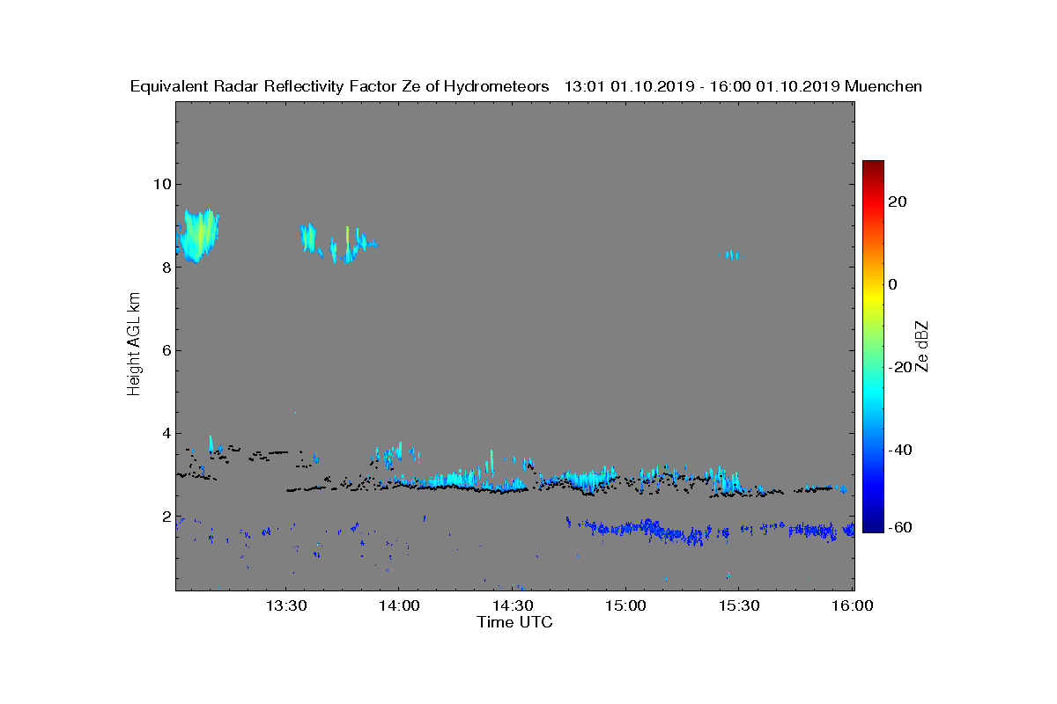Image resolution: width=1057 pixels, height=704 pixels.
Task: Click the 2 km height tick label
Action: 165,517
